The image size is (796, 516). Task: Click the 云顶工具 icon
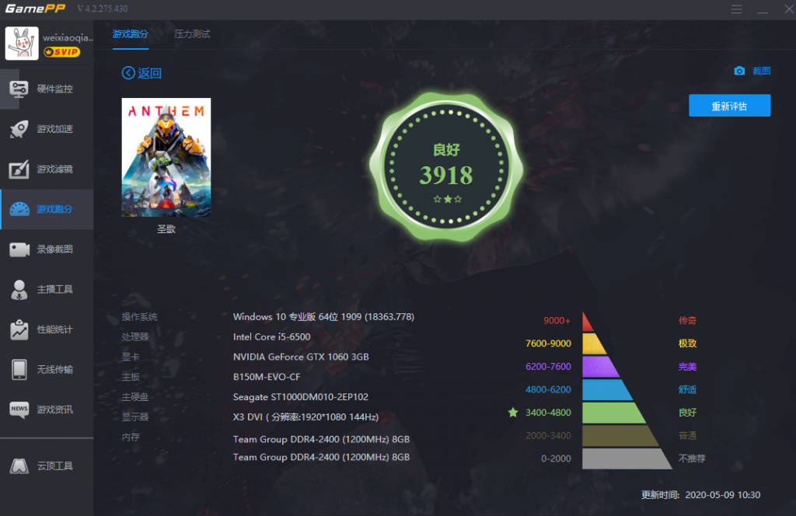click(x=19, y=465)
